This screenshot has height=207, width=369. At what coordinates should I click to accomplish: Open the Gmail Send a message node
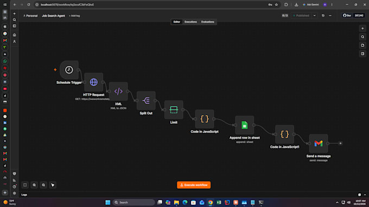[319, 143]
